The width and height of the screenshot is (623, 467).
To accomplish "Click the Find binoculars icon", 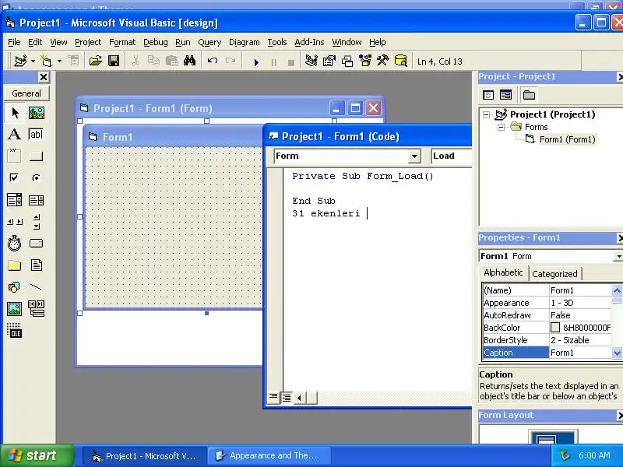I will coord(189,61).
